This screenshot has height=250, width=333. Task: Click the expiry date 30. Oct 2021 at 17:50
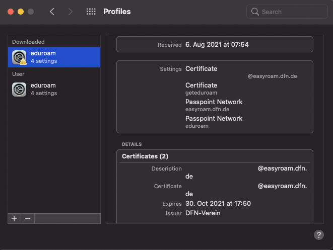click(218, 204)
